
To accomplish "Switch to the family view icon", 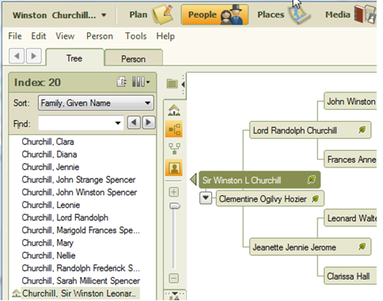I will click(174, 149).
